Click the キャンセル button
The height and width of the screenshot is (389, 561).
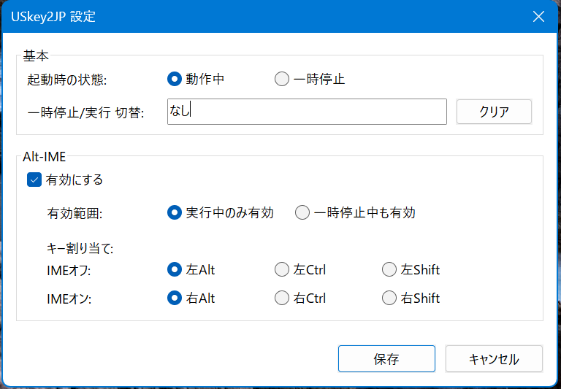494,358
